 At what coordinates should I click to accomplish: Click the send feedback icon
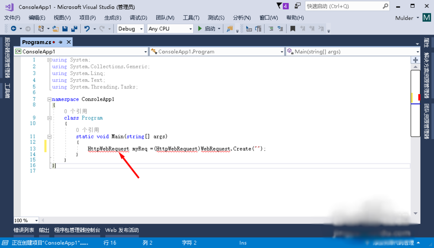(298, 6)
